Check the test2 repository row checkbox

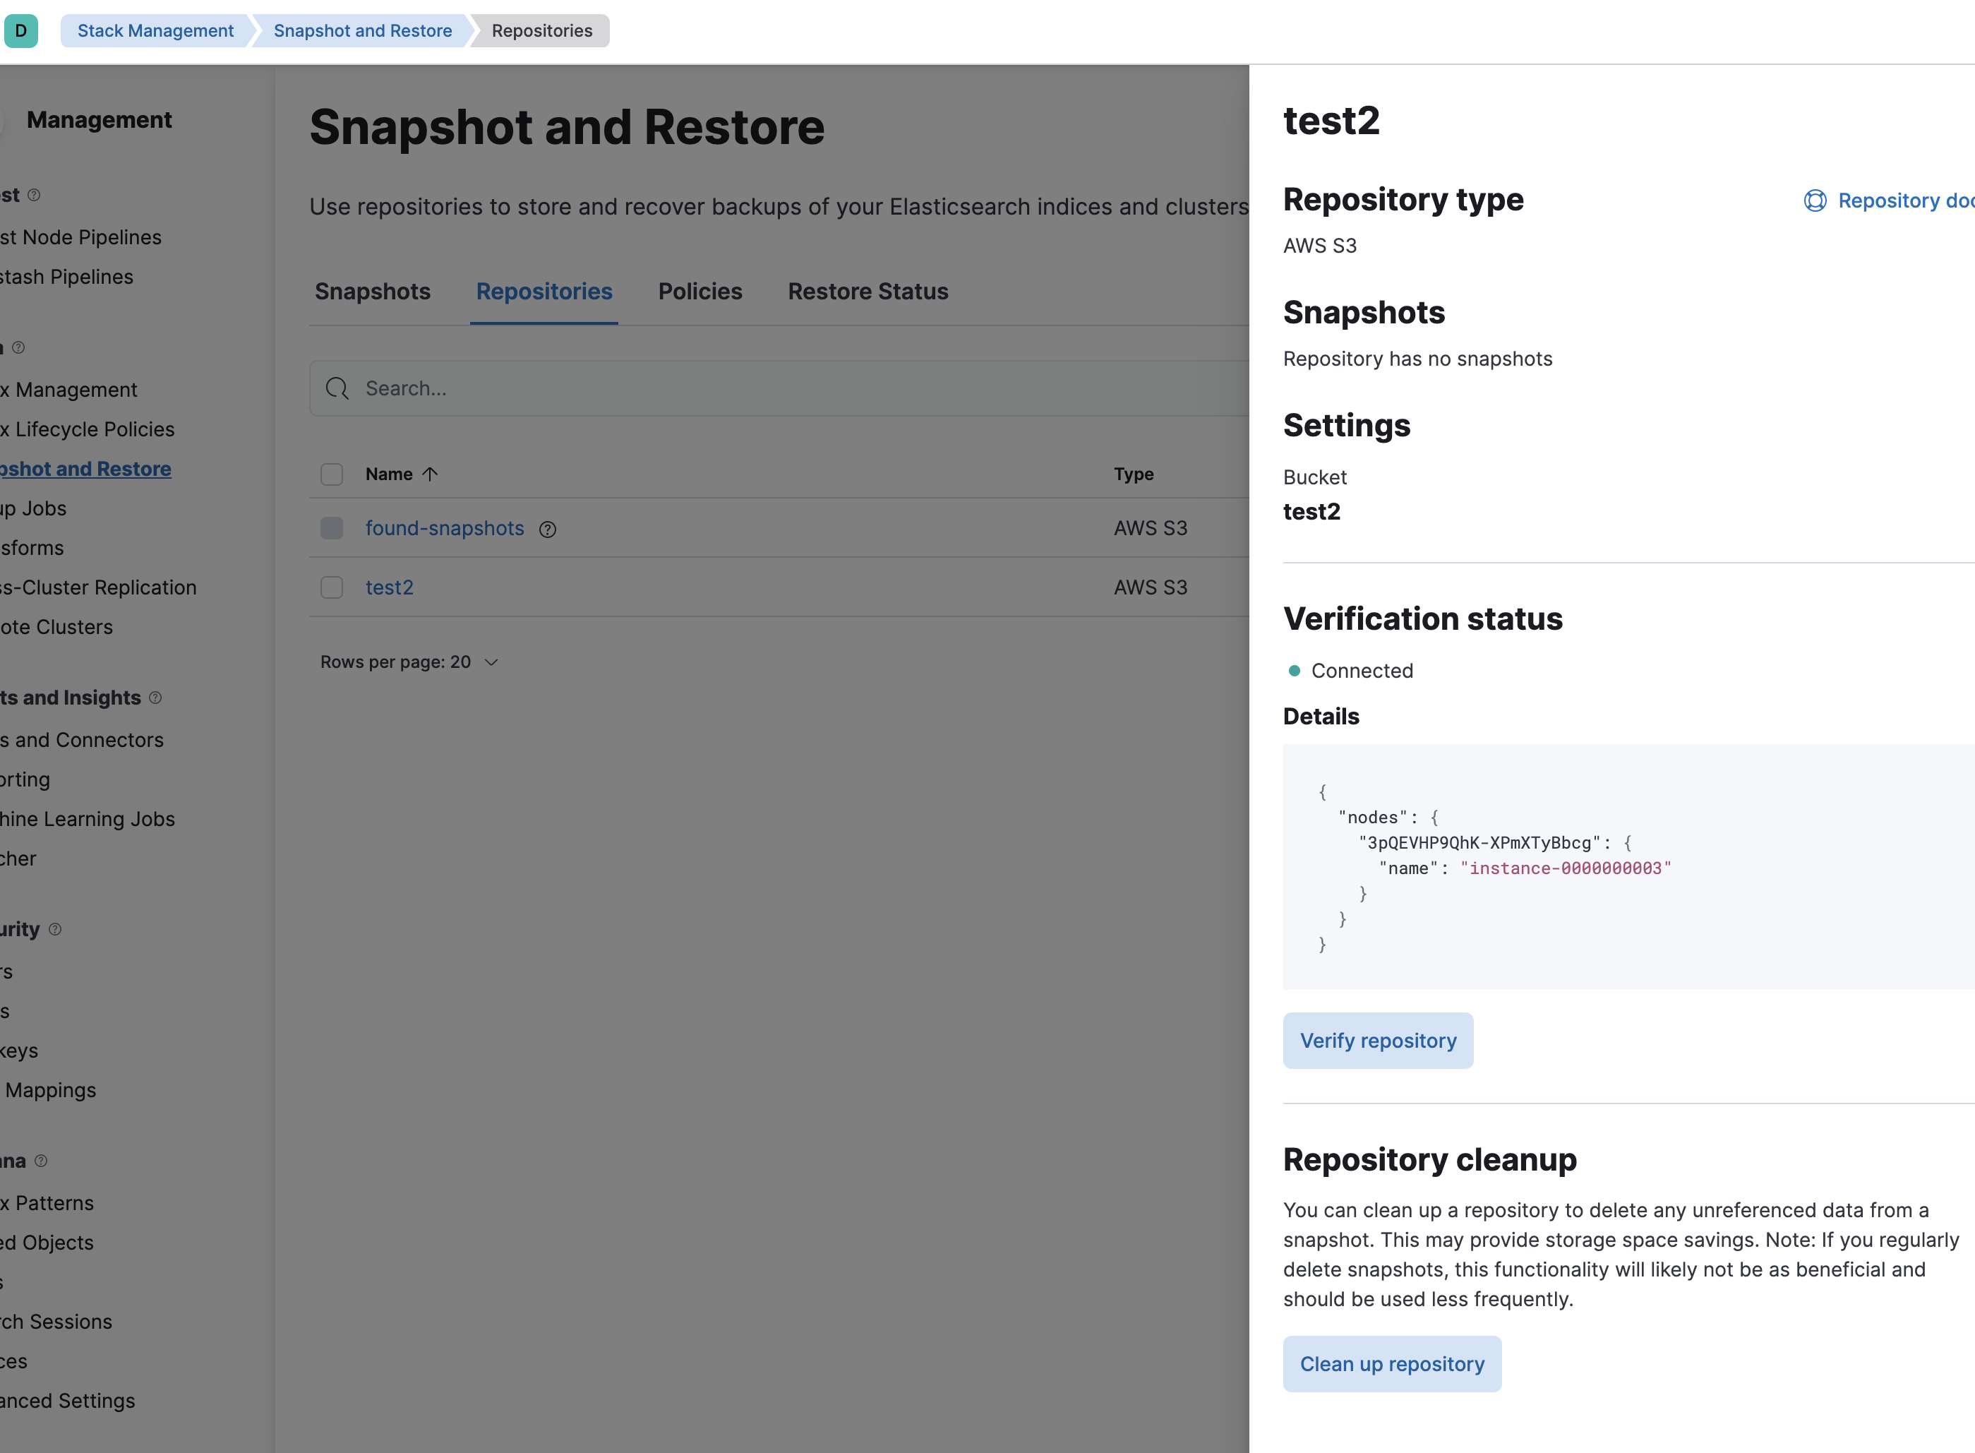point(332,587)
